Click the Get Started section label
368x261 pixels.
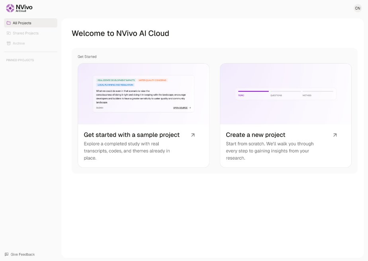click(x=87, y=57)
